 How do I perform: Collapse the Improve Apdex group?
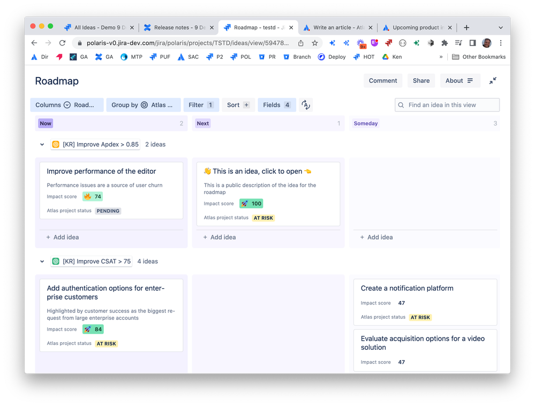[x=42, y=144]
